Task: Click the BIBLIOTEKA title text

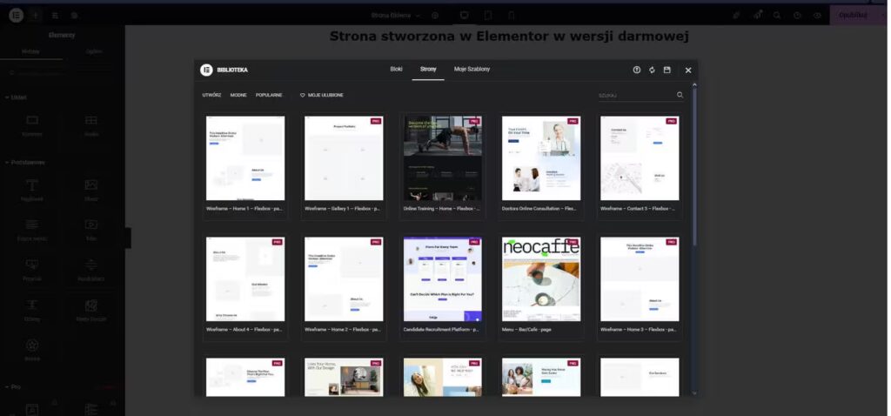Action: (232, 70)
